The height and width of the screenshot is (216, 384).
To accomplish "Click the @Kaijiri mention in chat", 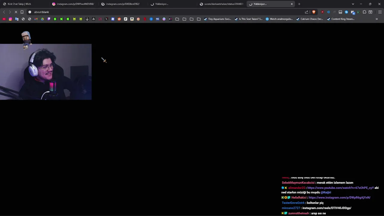I will (325, 193).
